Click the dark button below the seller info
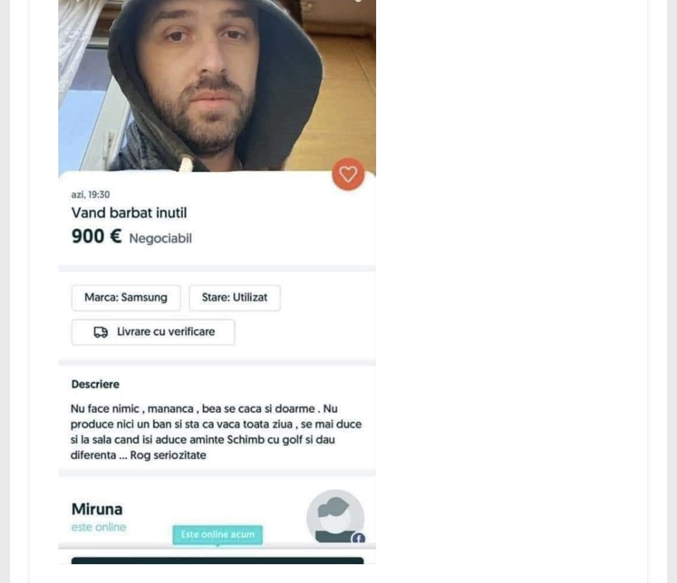677x583 pixels. click(218, 560)
